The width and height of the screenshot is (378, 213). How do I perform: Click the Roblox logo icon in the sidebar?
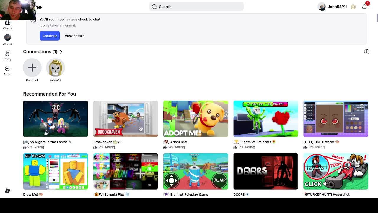coord(8,191)
